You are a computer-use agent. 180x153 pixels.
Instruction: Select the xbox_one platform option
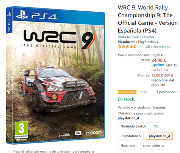[128, 145]
